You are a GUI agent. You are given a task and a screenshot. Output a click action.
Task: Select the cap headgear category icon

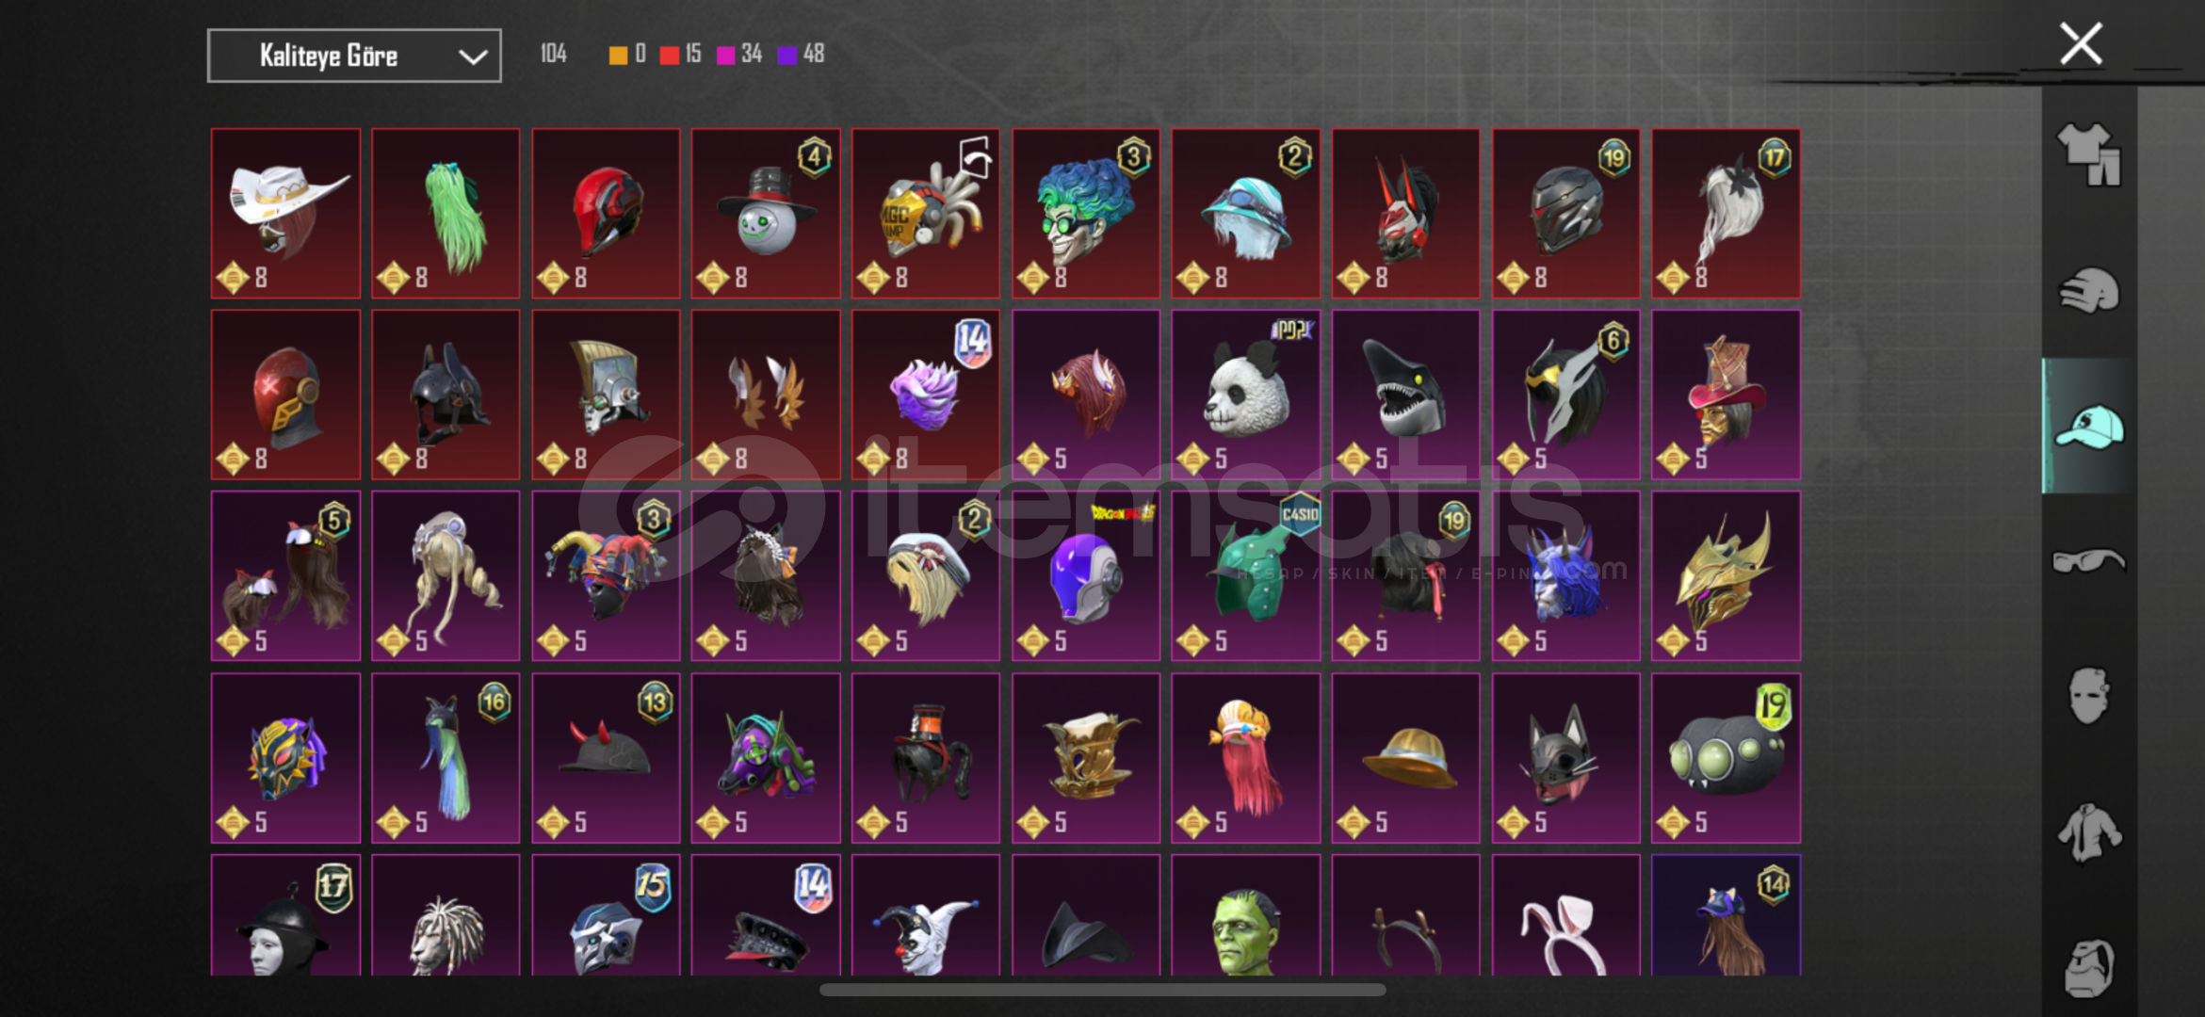click(2088, 427)
